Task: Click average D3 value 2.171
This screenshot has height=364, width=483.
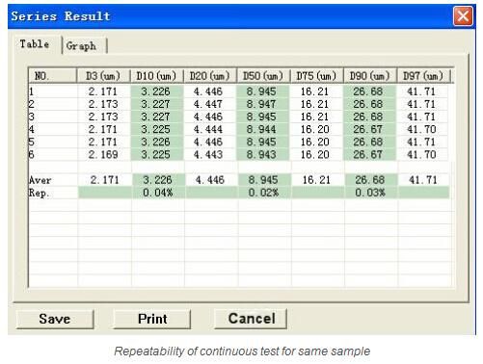Action: (105, 180)
